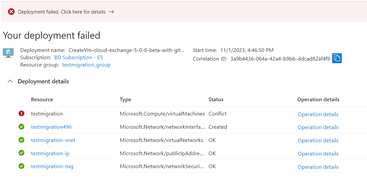Image resolution: width=367 pixels, height=181 pixels.
Task: View Operation details for testmigration-nsg
Action: (x=318, y=167)
